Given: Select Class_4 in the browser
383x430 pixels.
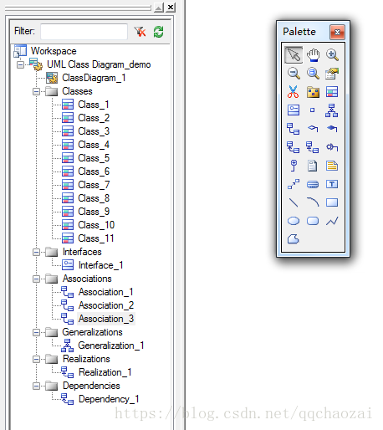Looking at the screenshot, I should point(94,145).
